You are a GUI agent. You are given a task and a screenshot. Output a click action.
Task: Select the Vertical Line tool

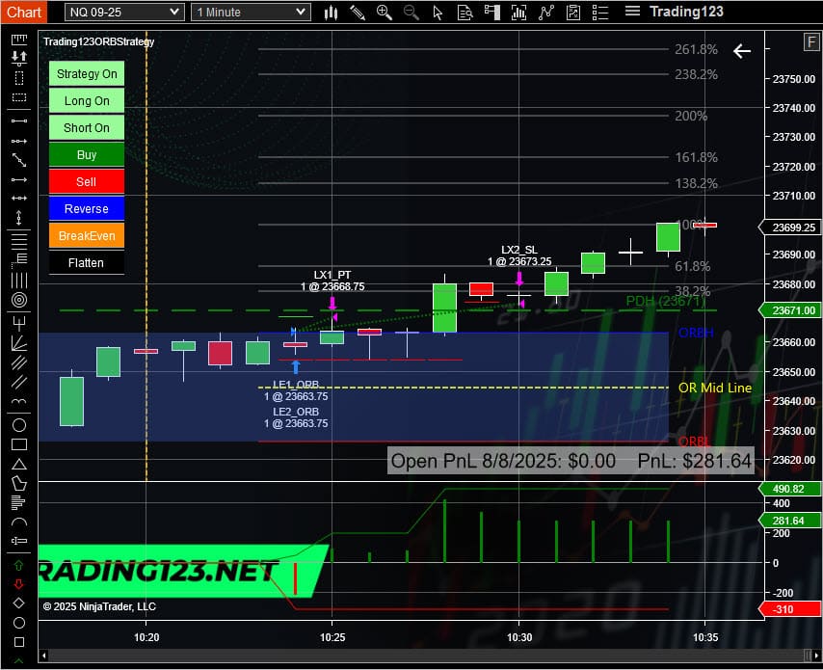click(x=19, y=217)
